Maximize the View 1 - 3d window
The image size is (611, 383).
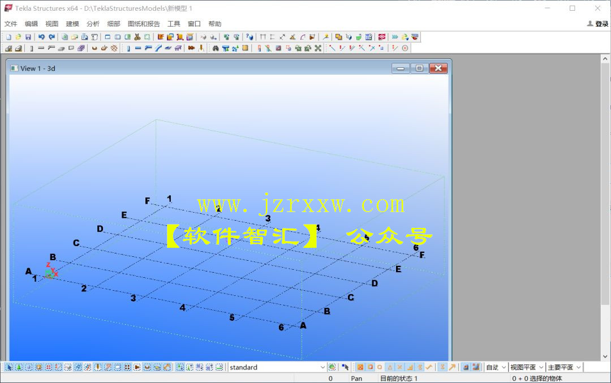[x=419, y=68]
